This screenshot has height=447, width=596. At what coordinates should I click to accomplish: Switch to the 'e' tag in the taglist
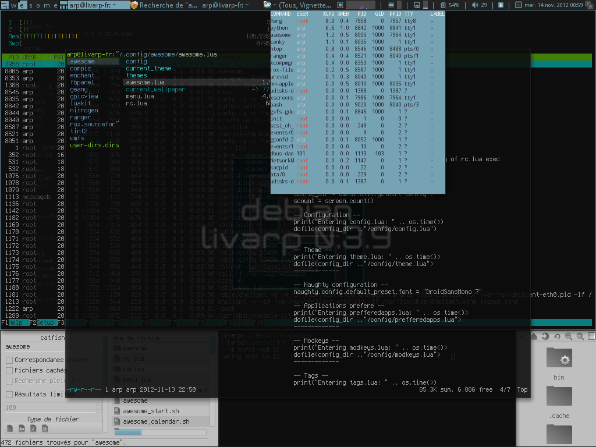click(x=22, y=5)
